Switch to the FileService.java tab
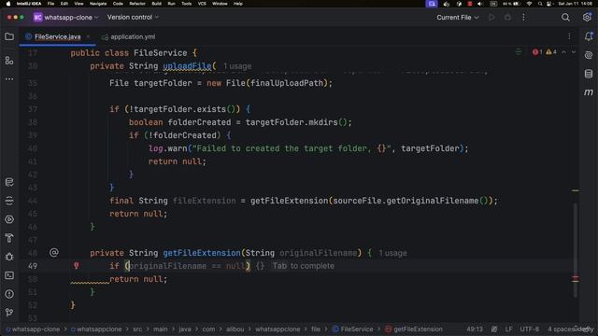This screenshot has height=336, width=598. coord(57,37)
